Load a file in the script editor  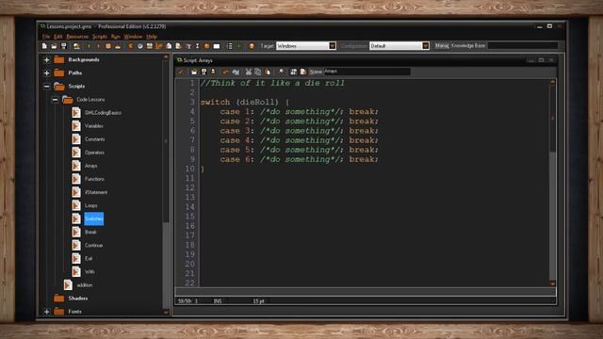coord(194,72)
